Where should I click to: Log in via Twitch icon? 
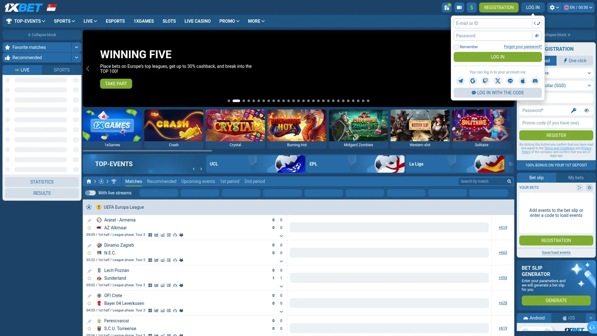click(x=485, y=81)
